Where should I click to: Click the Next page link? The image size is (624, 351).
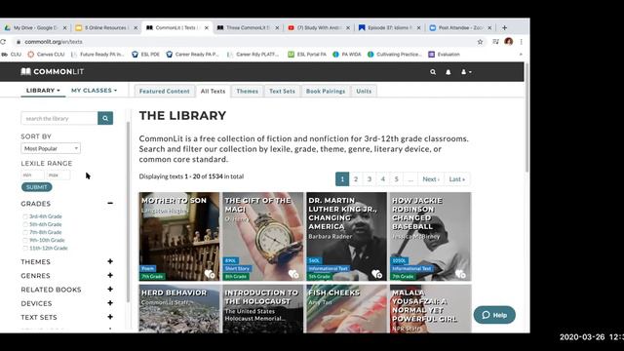[x=431, y=179]
